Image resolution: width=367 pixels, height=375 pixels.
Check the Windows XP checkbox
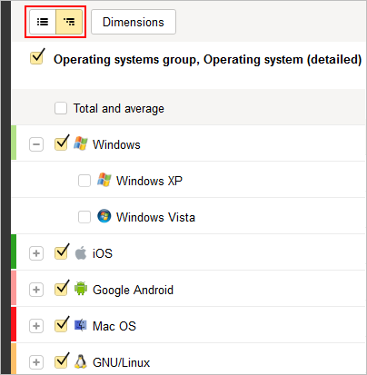[84, 181]
